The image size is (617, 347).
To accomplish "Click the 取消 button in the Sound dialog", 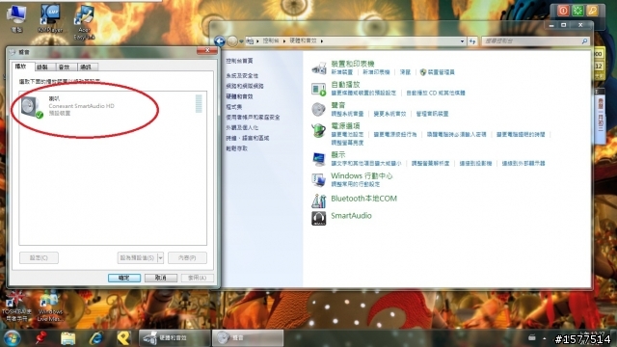I will pos(161,278).
